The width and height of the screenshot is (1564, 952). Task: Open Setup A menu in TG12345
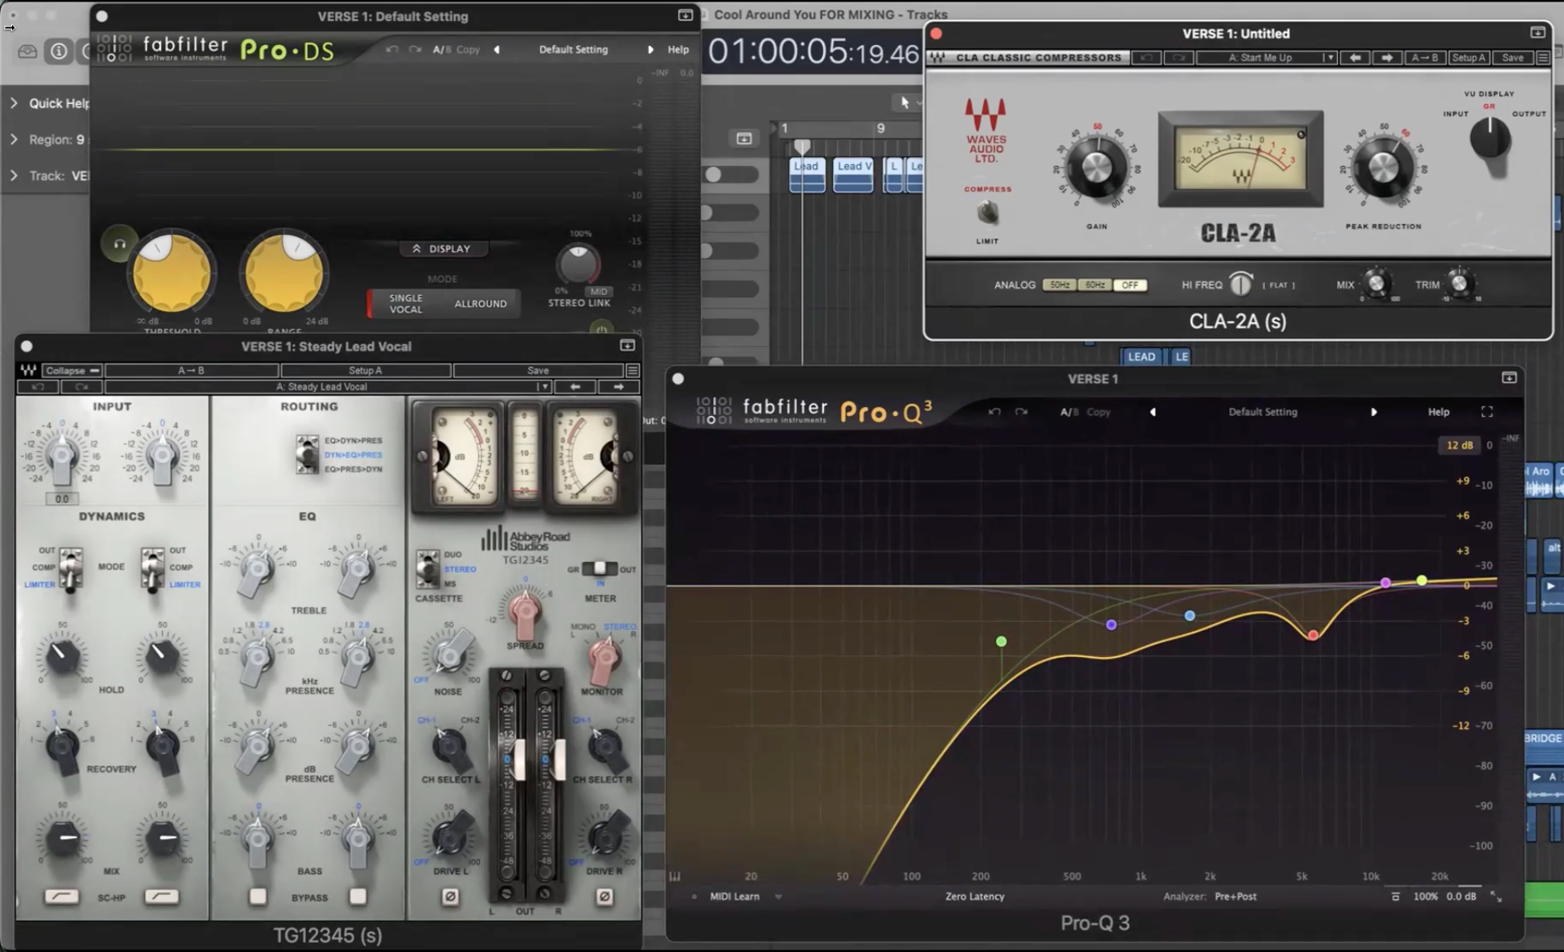[365, 370]
